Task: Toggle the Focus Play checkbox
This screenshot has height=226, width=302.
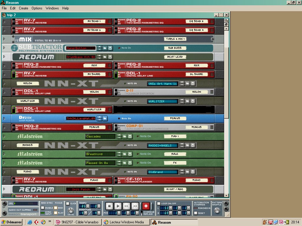Action: coord(55,213)
